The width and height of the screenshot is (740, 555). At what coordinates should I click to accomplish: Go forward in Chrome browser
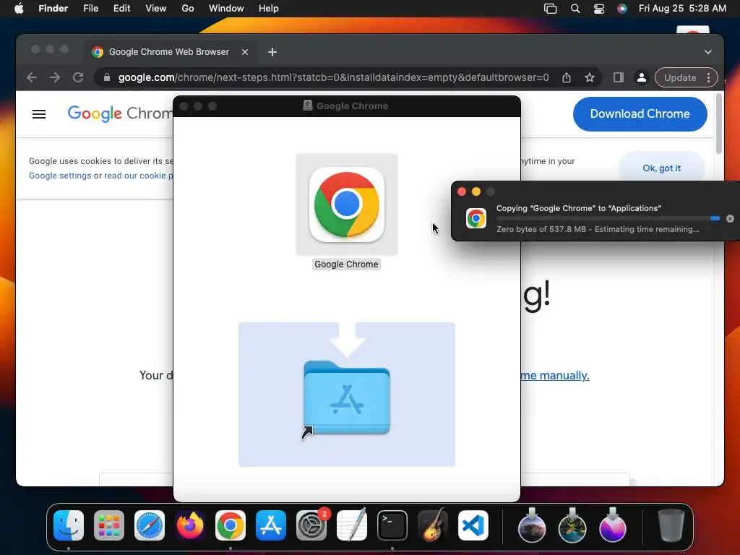[55, 77]
